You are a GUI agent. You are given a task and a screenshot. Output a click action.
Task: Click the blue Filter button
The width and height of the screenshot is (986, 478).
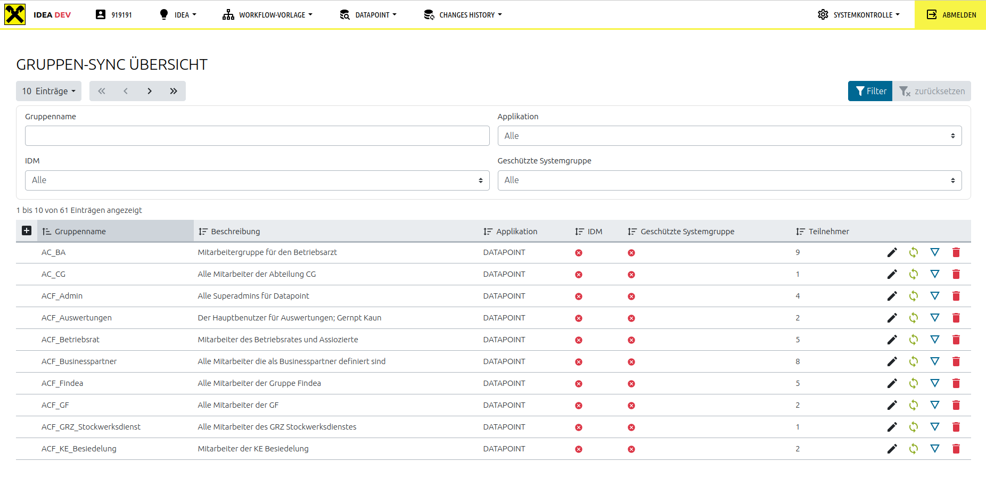[870, 91]
